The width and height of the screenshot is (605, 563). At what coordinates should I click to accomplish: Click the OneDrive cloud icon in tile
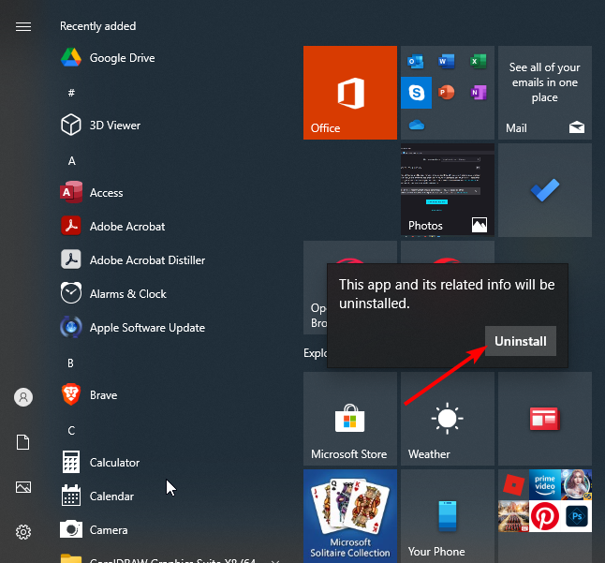coord(417,125)
